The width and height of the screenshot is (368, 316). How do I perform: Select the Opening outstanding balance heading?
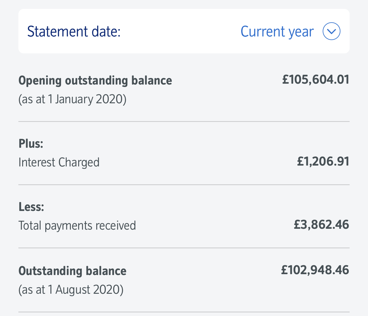(x=95, y=80)
